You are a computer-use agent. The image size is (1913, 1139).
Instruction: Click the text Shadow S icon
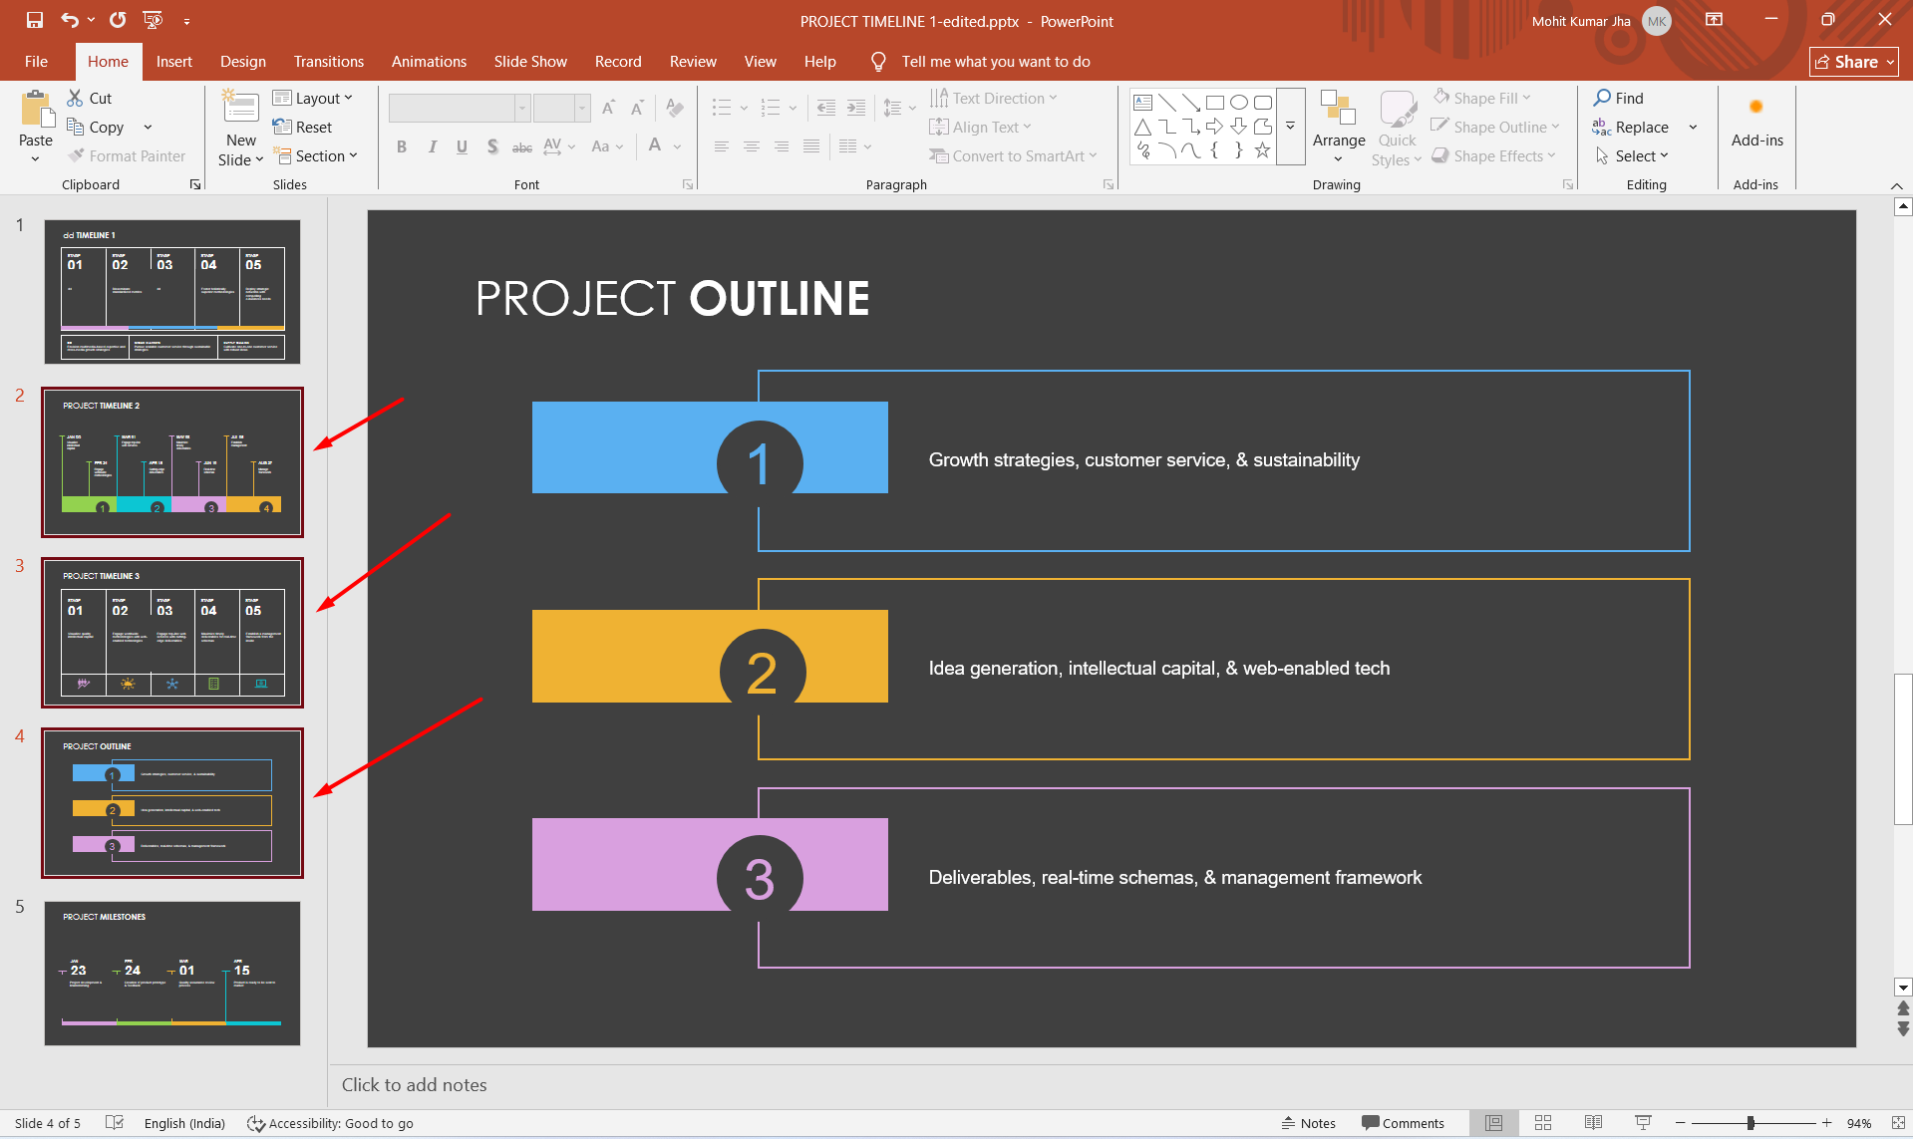[492, 146]
